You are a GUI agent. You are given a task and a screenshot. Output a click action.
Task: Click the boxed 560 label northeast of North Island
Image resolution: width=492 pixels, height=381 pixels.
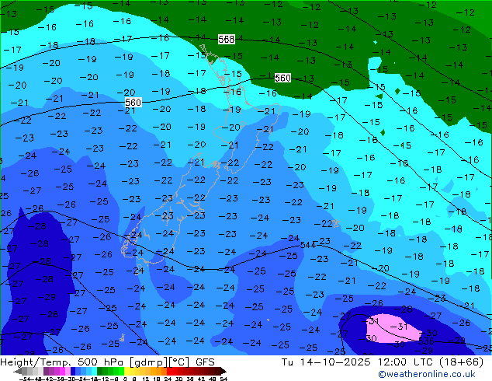tap(282, 78)
